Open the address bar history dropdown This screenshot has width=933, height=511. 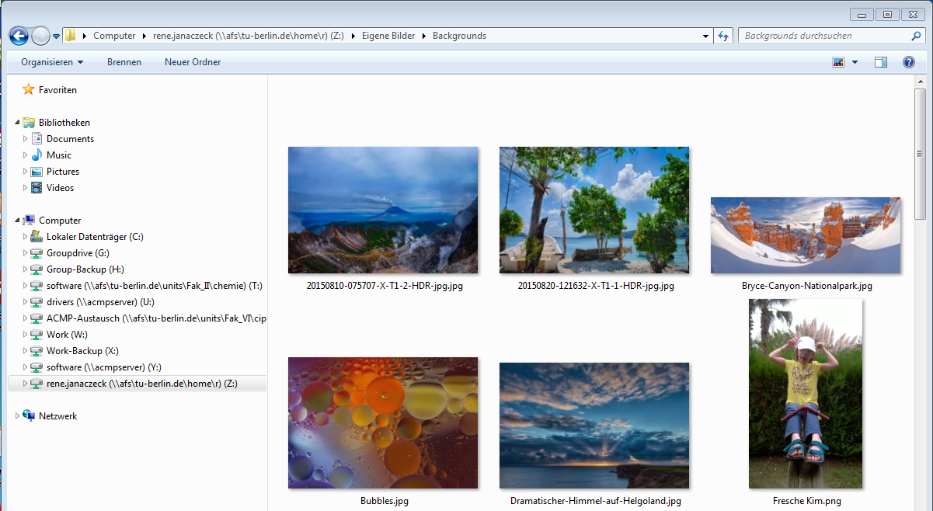705,36
